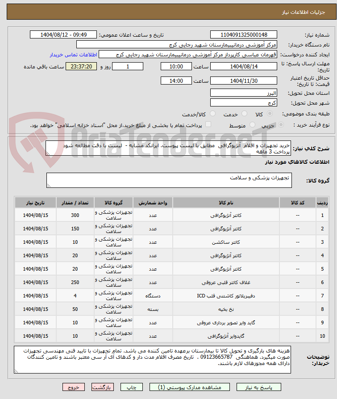Click کاتتر آنژیوگرافی in row 5
Screen dimensions: 337x399
click(226, 269)
